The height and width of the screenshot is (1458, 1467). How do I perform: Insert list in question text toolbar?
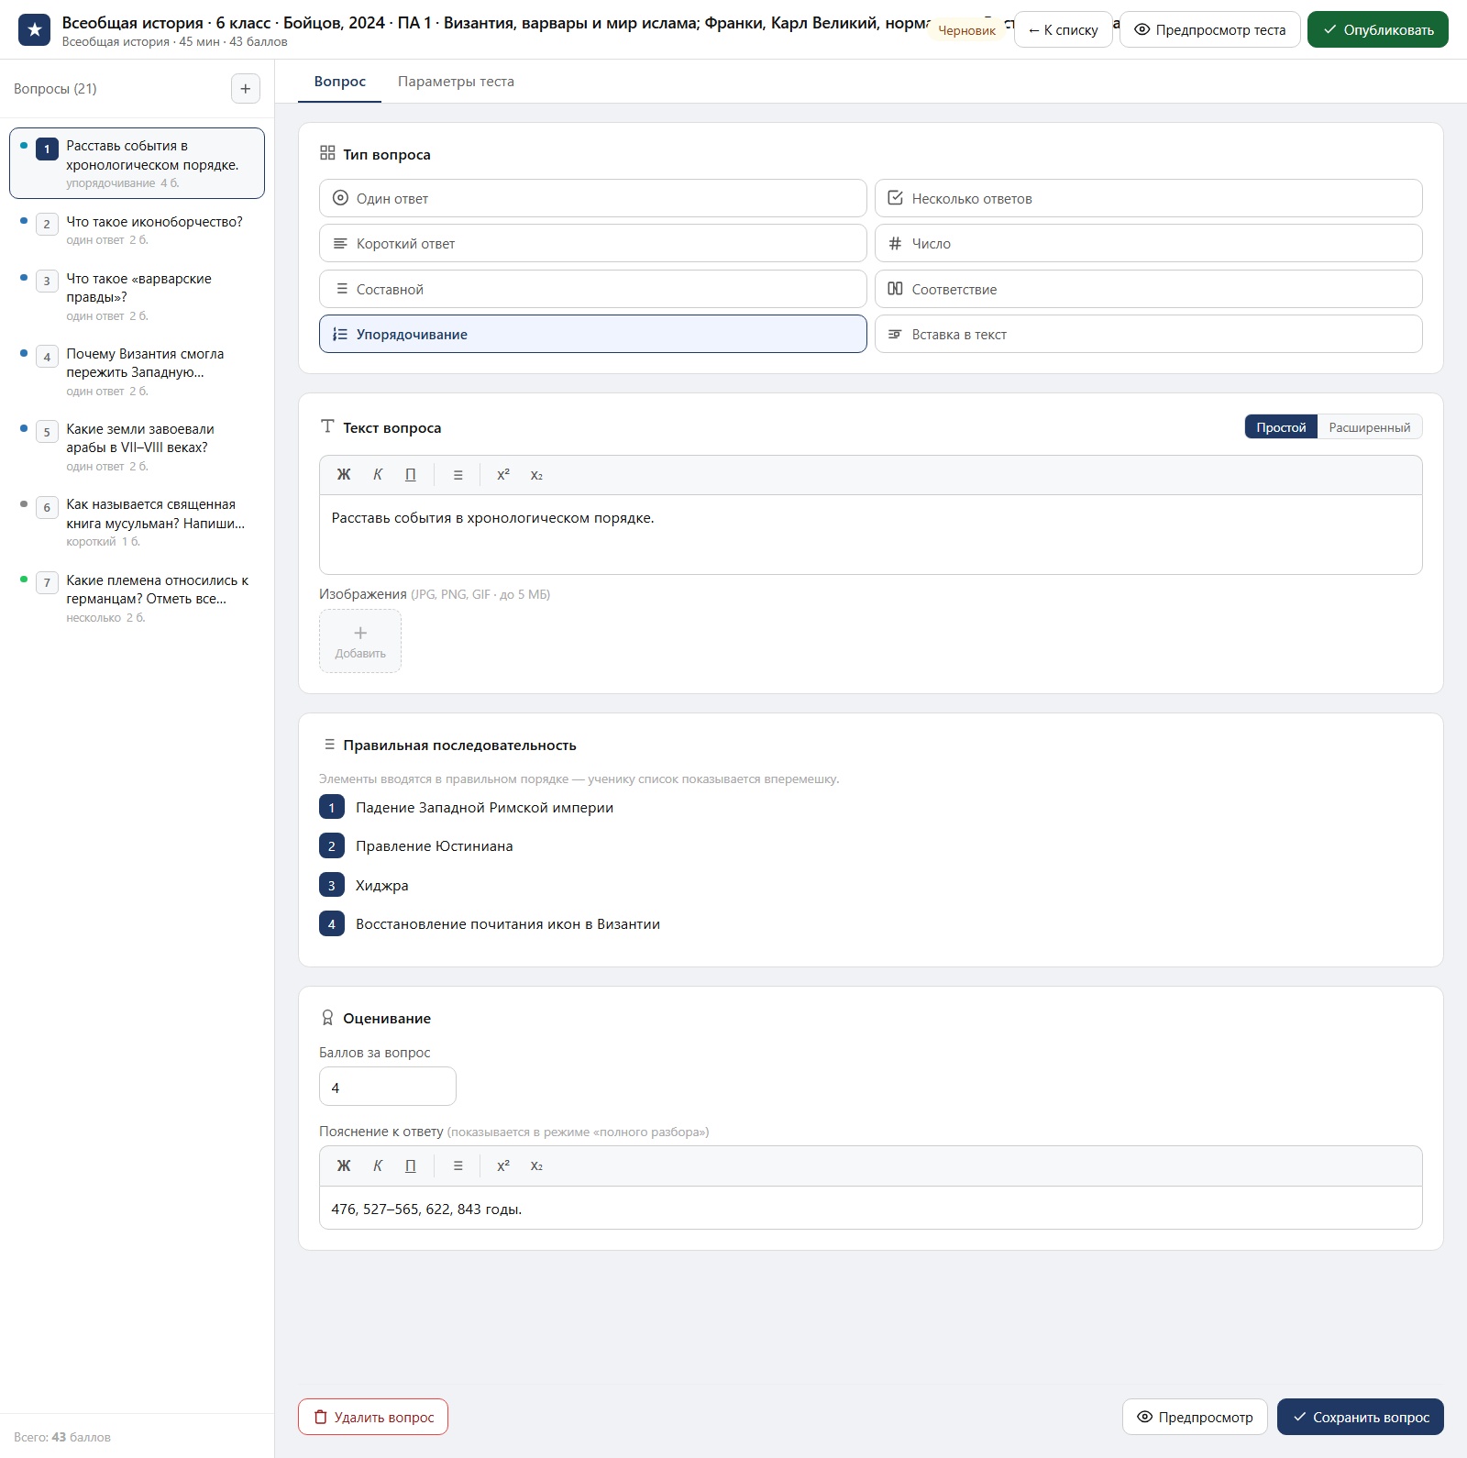[458, 475]
